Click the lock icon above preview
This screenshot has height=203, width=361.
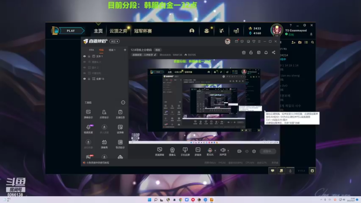[251, 52]
